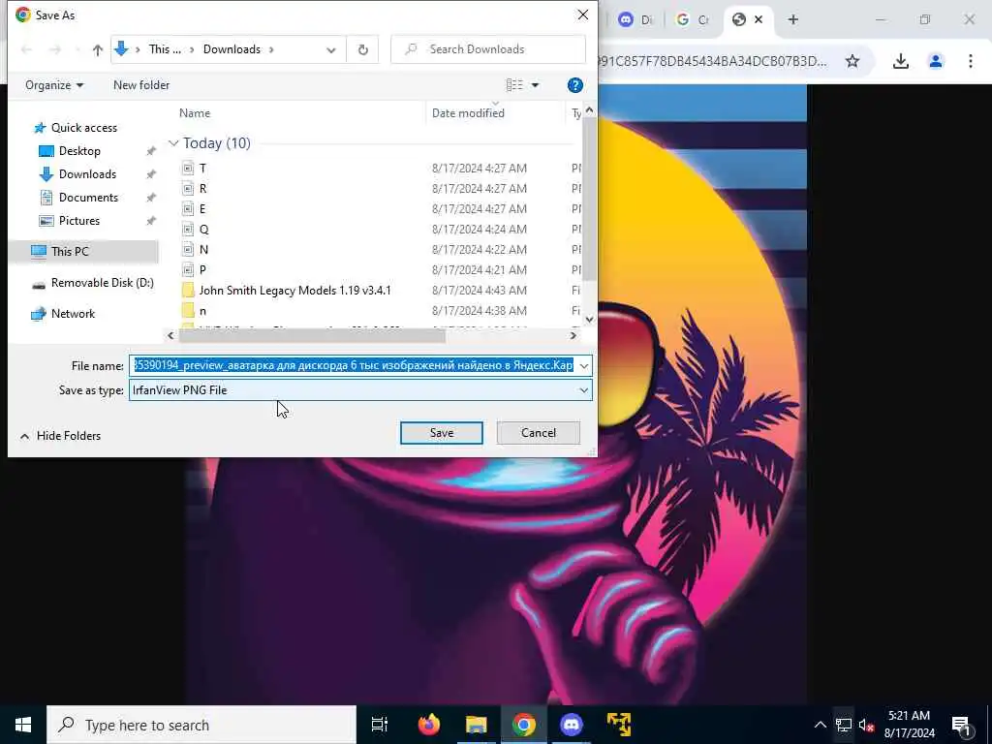Viewport: 992px width, 744px height.
Task: Open the Save as type dropdown
Action: pyautogui.click(x=360, y=390)
